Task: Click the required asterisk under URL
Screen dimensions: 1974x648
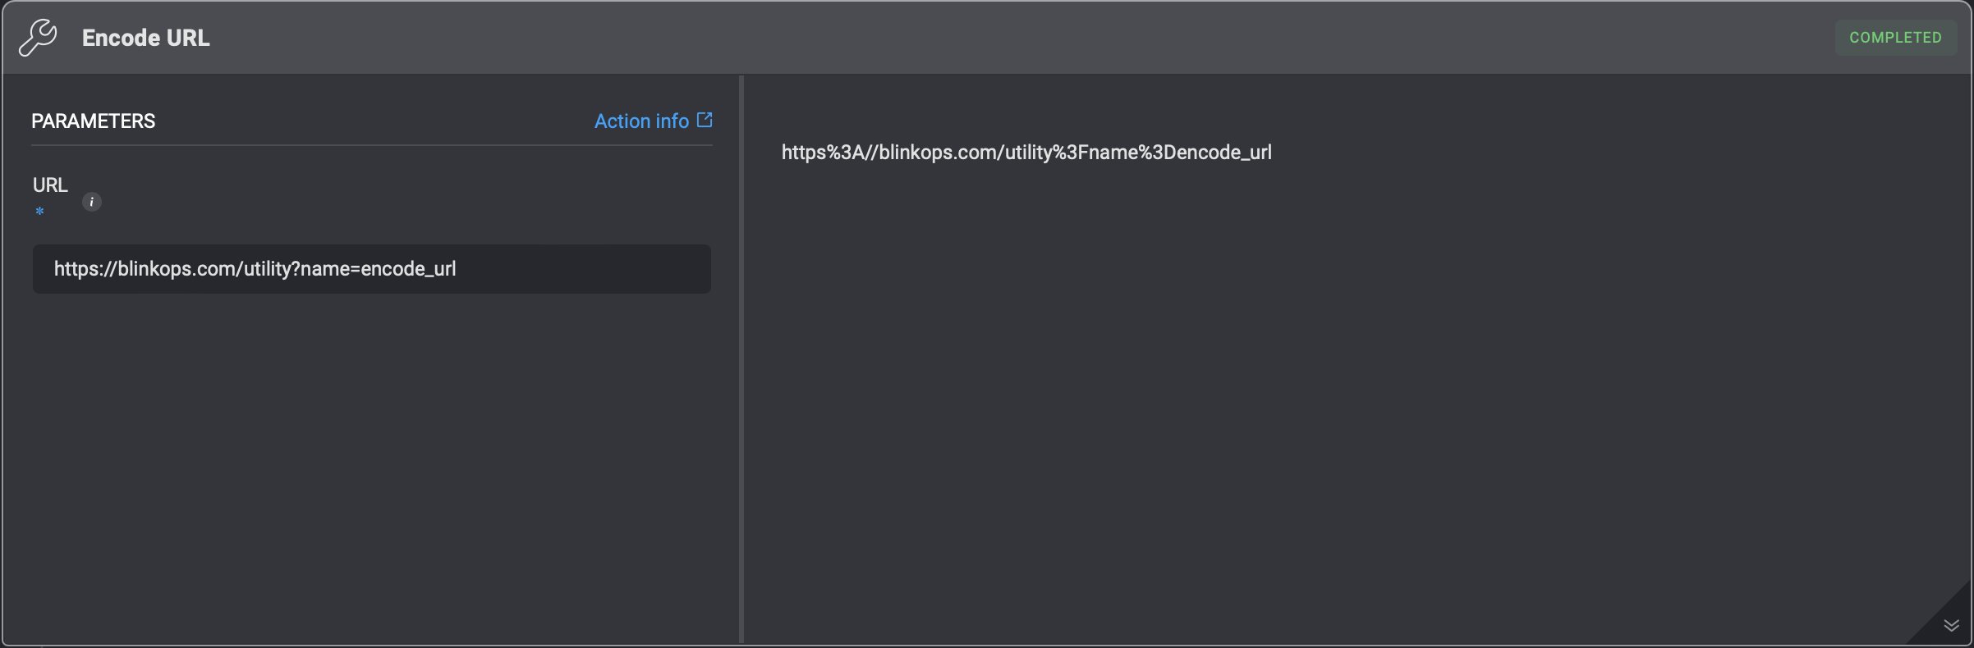Action: pos(39,212)
